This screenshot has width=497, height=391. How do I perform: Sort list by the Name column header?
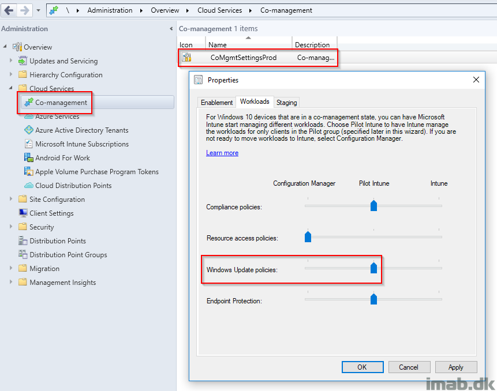click(x=248, y=44)
